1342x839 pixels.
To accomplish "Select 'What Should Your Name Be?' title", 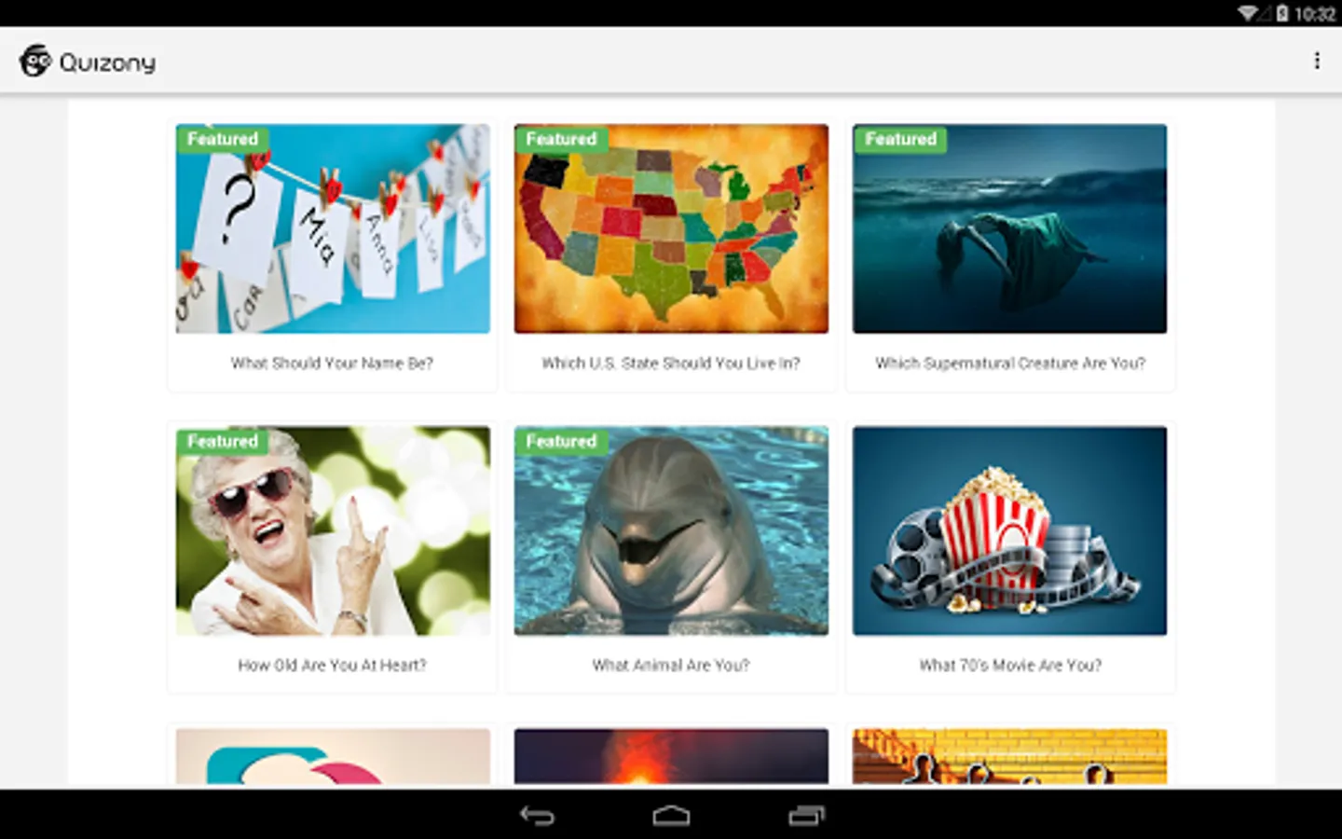I will (333, 363).
